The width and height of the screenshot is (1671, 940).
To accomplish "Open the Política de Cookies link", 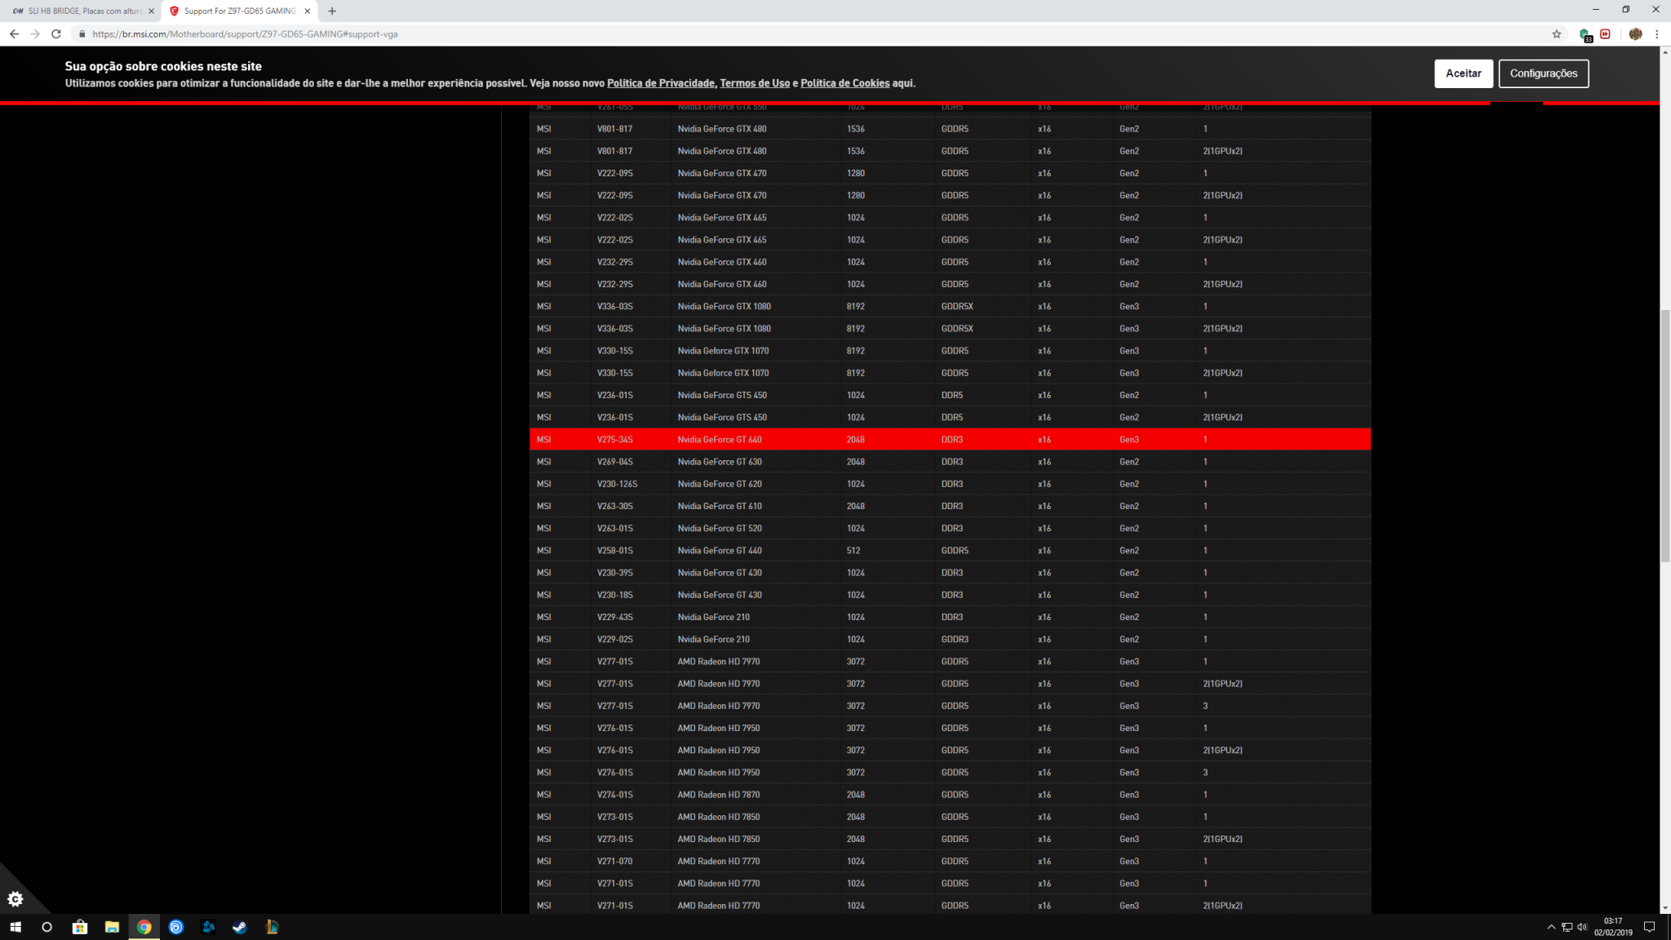I will point(844,83).
